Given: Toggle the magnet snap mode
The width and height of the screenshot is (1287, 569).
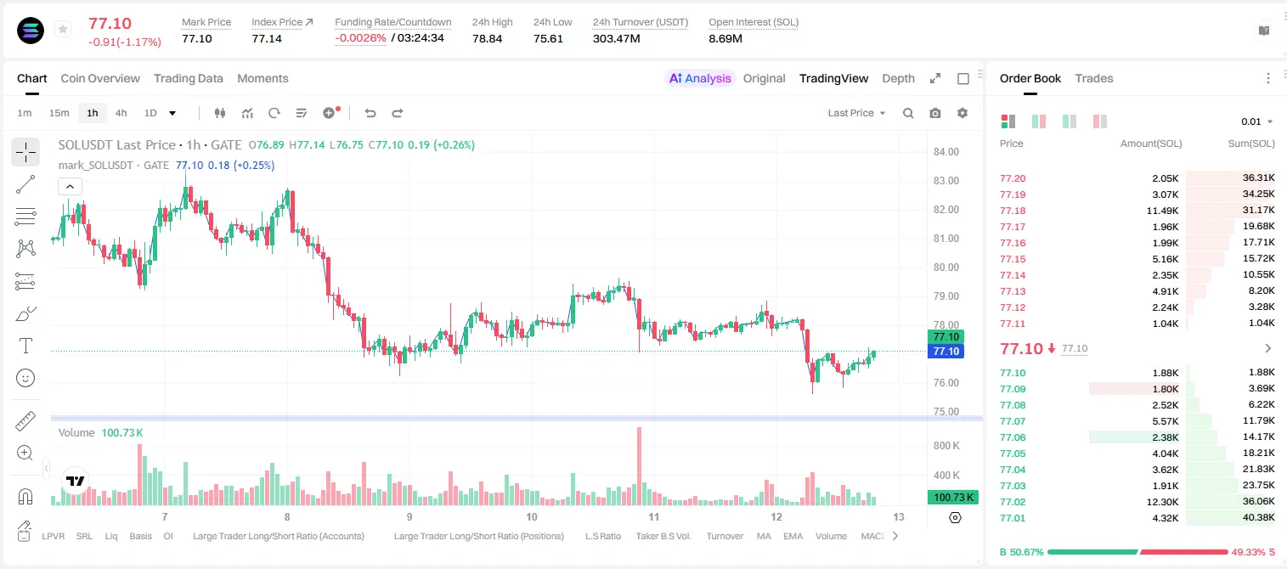Looking at the screenshot, I should (x=25, y=497).
